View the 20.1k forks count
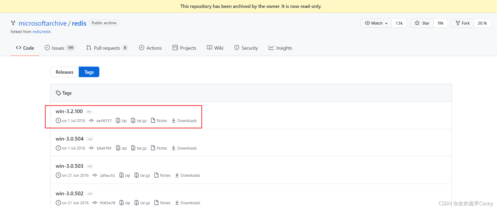This screenshot has height=209, width=497. click(x=482, y=23)
